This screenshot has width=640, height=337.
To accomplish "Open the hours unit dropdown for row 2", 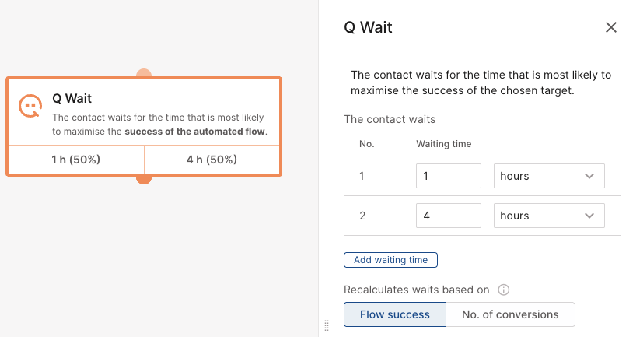I will pyautogui.click(x=549, y=216).
